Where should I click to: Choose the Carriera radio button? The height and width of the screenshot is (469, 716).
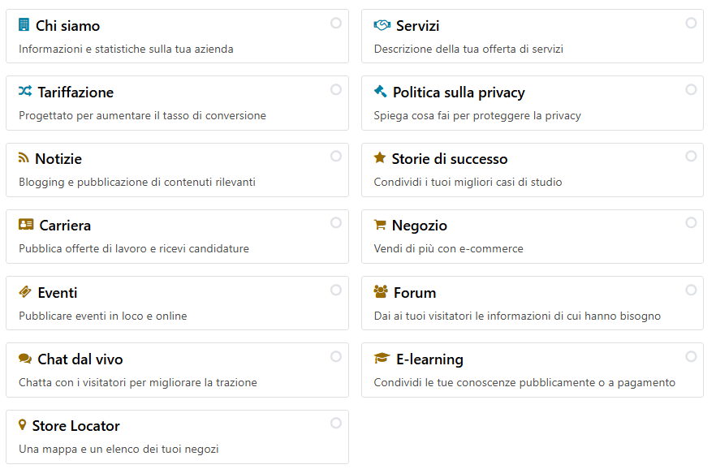pyautogui.click(x=336, y=222)
